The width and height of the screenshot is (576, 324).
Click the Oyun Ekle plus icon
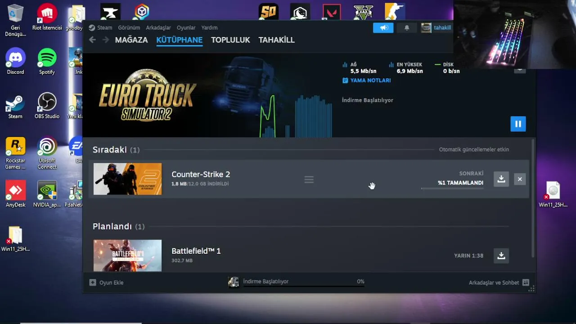(x=93, y=283)
